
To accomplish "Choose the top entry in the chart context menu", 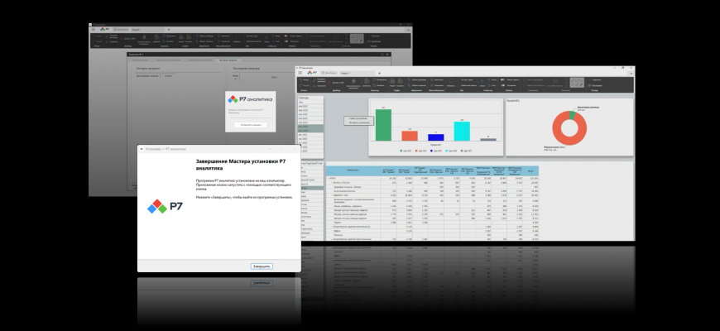I will 358,118.
